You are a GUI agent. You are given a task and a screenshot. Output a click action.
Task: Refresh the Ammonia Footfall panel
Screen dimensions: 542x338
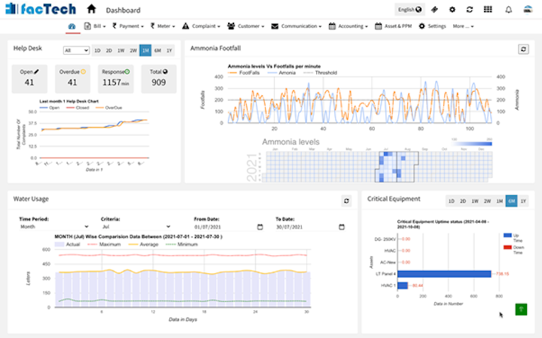point(523,50)
